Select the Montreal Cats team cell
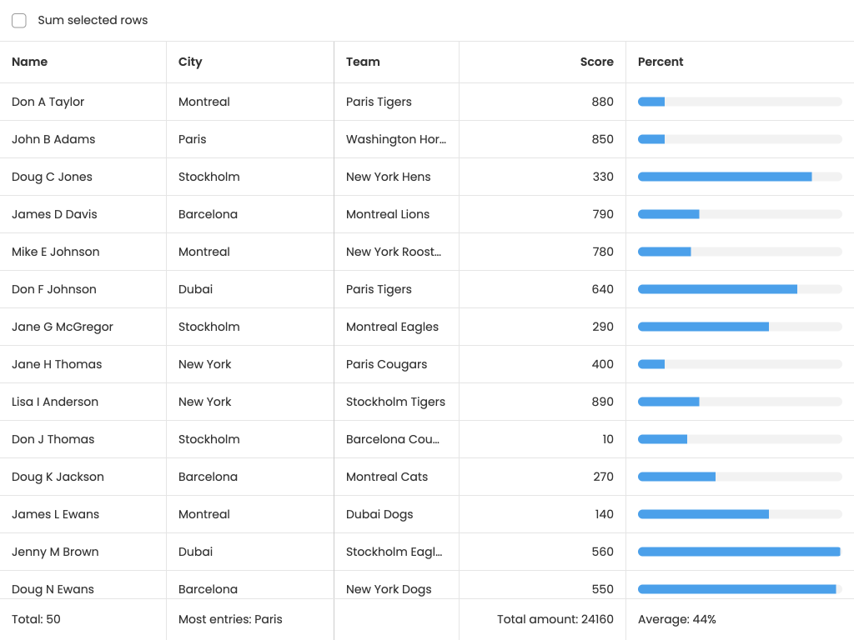This screenshot has height=640, width=854. click(387, 477)
